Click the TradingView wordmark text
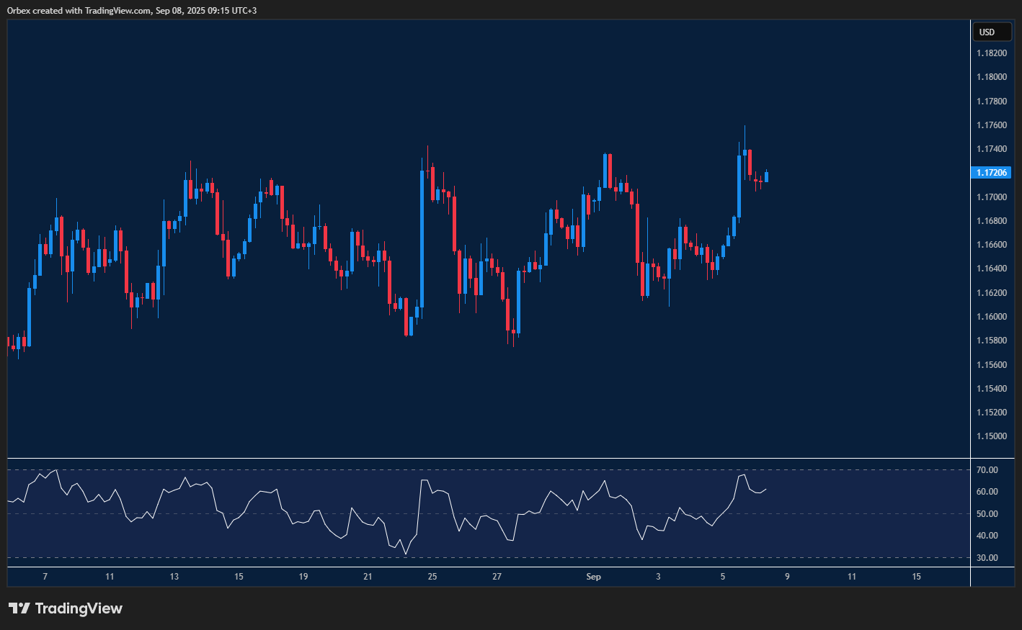This screenshot has width=1022, height=630. click(x=79, y=608)
